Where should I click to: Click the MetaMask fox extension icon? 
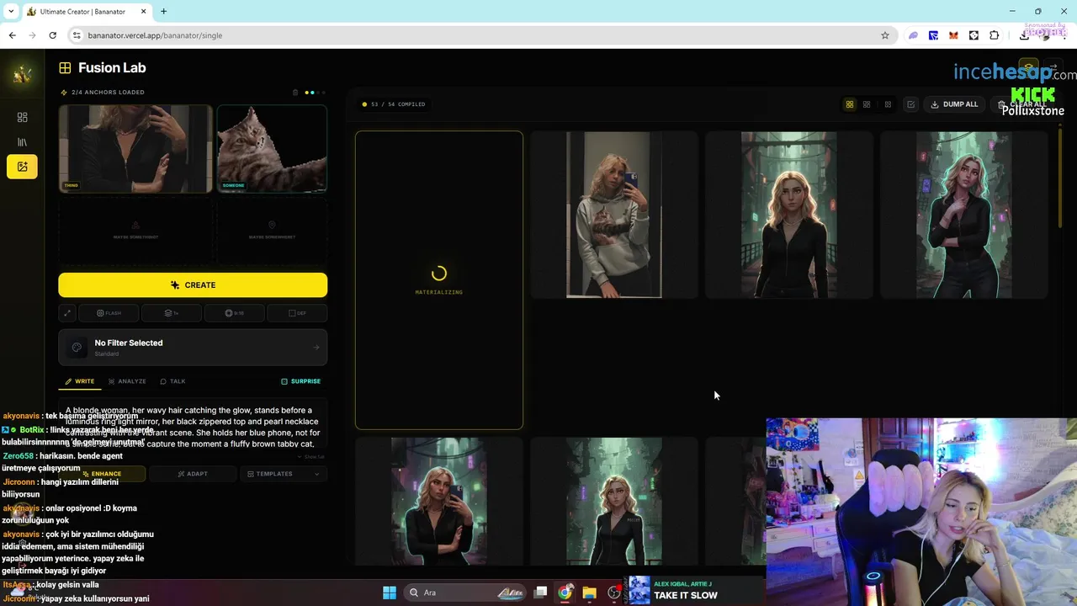(x=953, y=35)
